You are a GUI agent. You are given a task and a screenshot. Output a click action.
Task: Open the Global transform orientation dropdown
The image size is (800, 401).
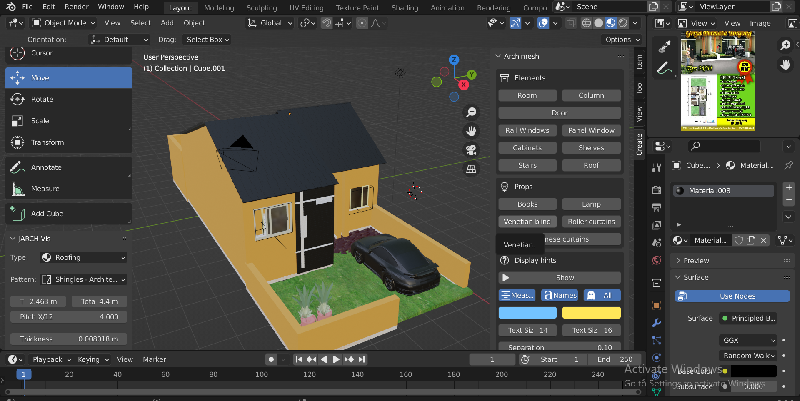pos(270,23)
